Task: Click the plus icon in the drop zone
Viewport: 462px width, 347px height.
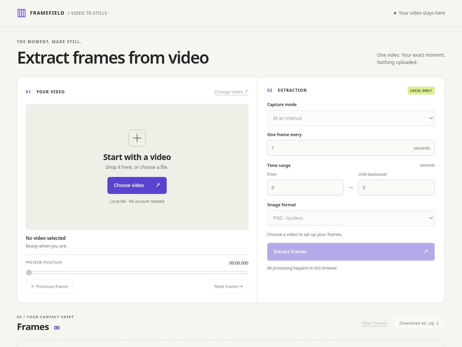Action: pyautogui.click(x=137, y=138)
